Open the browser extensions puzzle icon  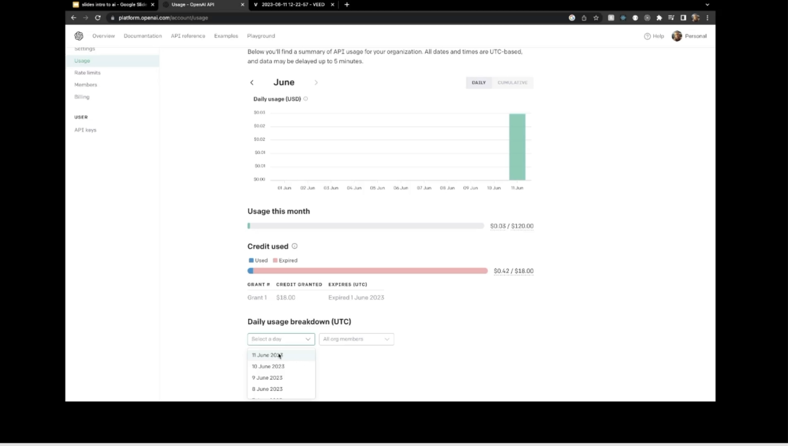pyautogui.click(x=659, y=18)
